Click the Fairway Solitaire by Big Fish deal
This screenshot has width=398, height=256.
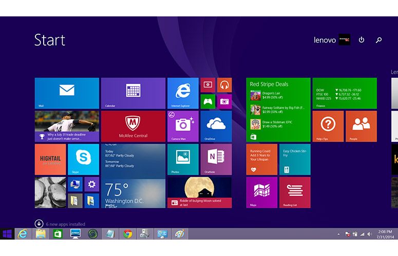(x=277, y=110)
